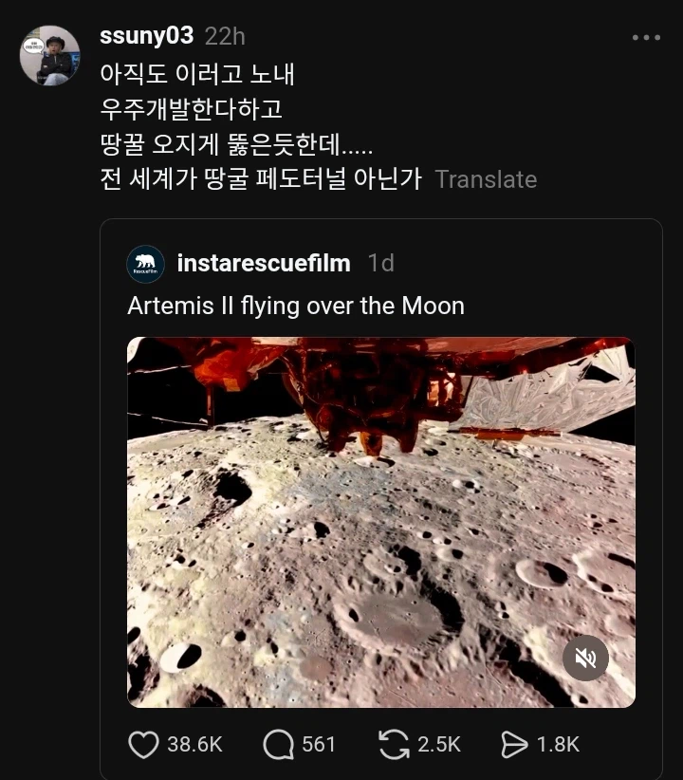Viewport: 683px width, 780px height.
Task: Share the post with the paper-plane icon
Action: click(513, 745)
